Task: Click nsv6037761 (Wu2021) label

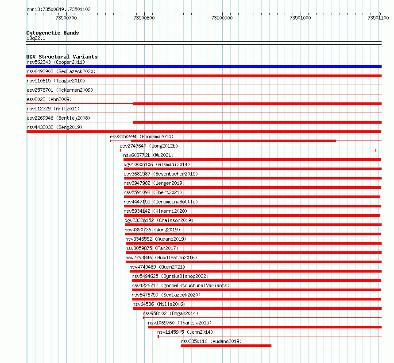Action: 148,155
